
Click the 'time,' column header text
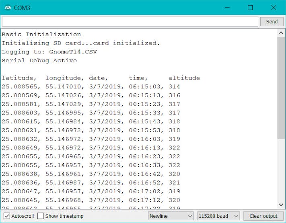tap(138, 78)
